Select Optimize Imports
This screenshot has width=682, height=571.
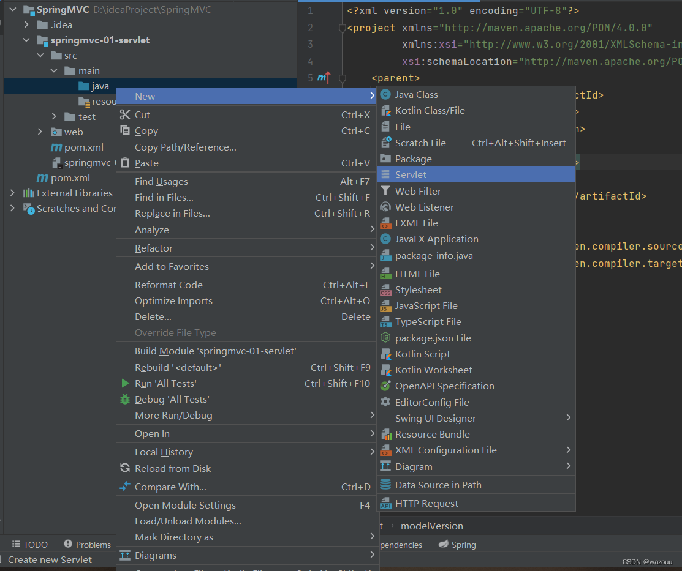coord(246,300)
